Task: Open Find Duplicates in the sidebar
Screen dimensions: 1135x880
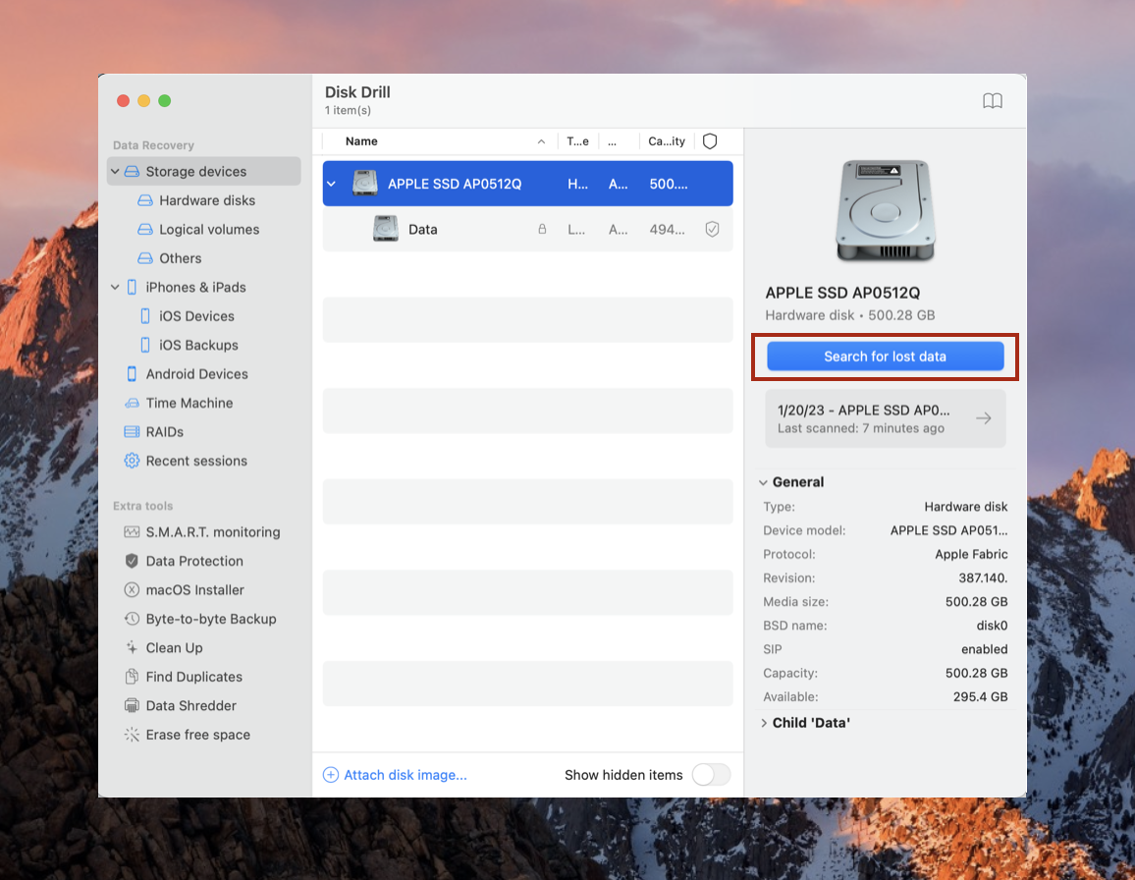Action: pos(194,678)
